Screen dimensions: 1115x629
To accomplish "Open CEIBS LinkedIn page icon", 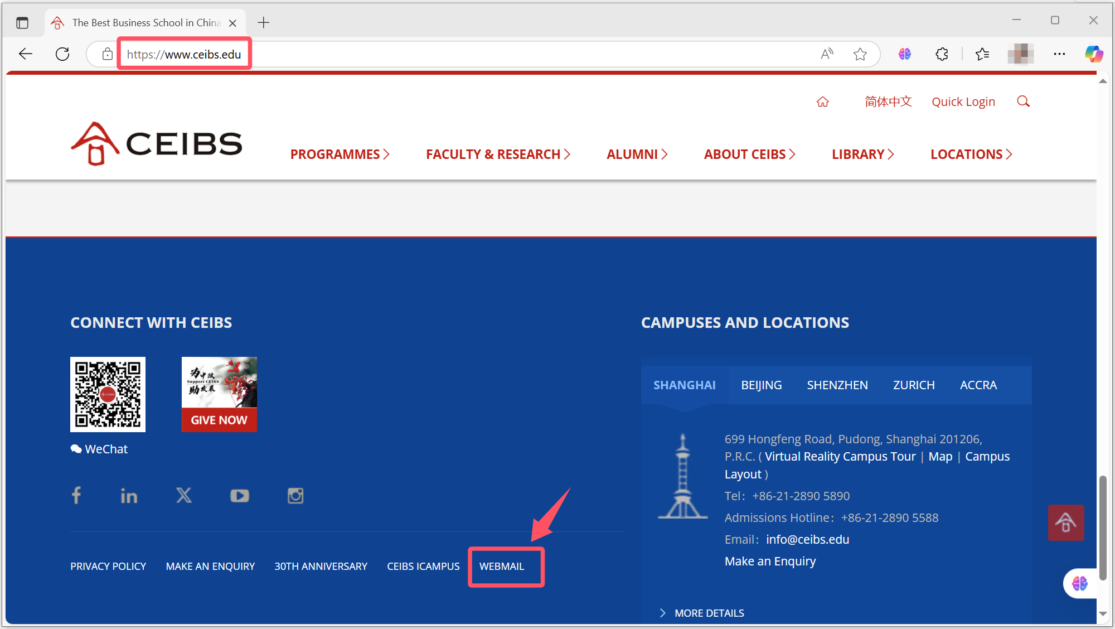I will tap(129, 496).
